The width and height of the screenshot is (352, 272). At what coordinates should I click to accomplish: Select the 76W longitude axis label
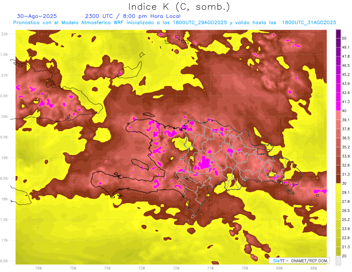tap(38, 268)
